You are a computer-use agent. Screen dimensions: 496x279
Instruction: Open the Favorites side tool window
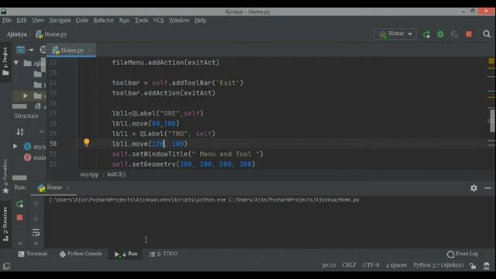click(x=5, y=177)
